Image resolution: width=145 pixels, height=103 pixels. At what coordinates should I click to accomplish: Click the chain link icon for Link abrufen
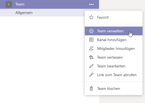pos(91,75)
